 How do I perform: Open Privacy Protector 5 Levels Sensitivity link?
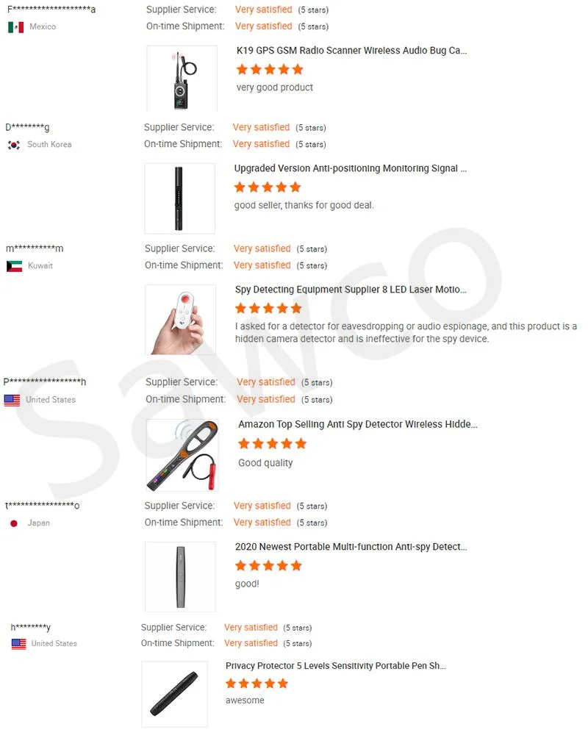point(336,666)
